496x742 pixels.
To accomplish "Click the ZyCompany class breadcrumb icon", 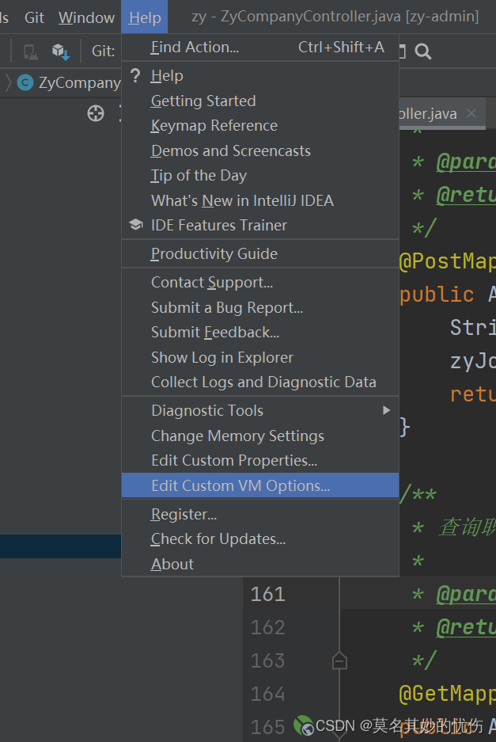I will [25, 82].
